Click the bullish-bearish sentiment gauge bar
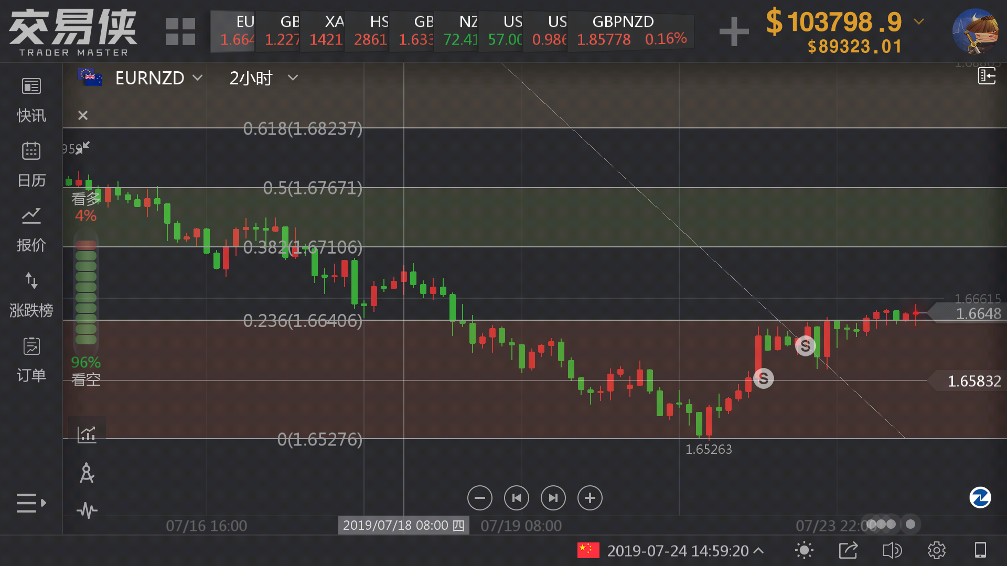Viewport: 1007px width, 566px height. pyautogui.click(x=86, y=292)
